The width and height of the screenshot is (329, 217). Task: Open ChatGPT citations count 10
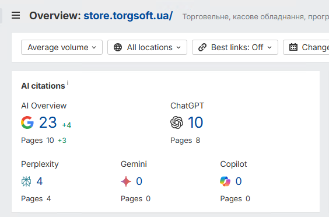click(x=195, y=123)
